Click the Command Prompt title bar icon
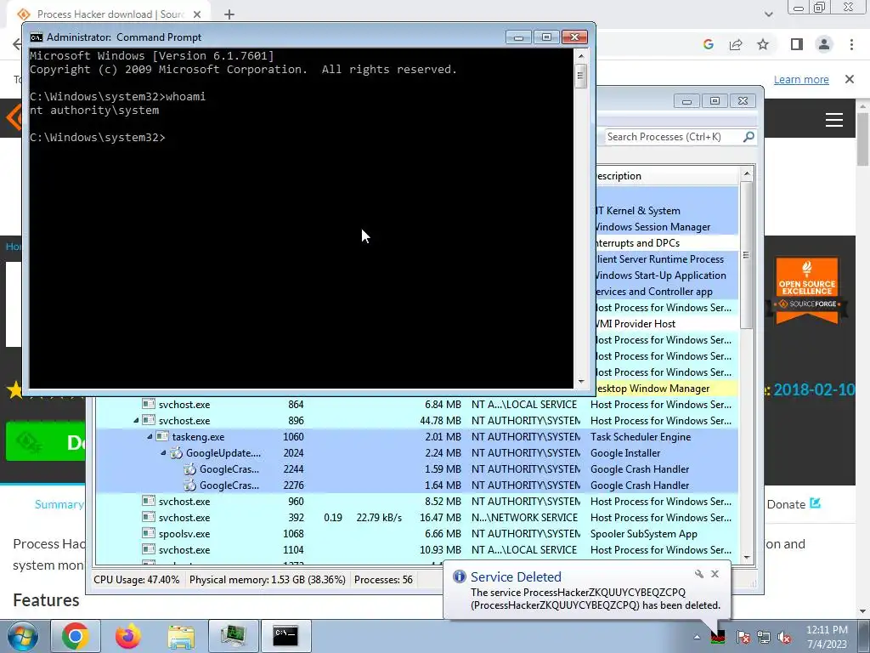The image size is (870, 653). click(x=37, y=37)
